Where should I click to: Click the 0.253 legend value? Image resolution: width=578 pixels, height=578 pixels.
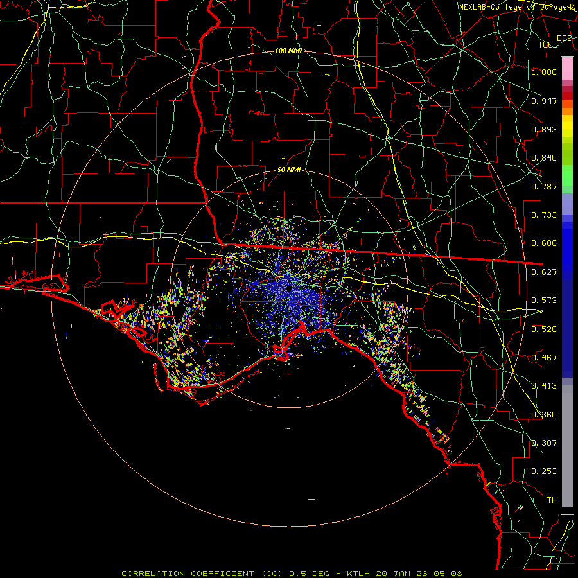[544, 471]
